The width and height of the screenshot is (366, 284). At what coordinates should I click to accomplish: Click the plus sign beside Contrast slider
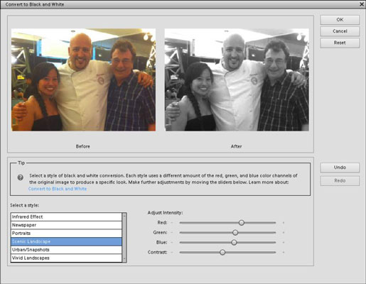pos(284,253)
